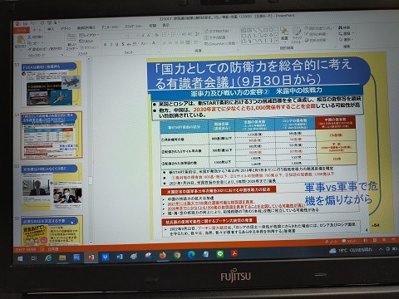
Task: Switch to the Animations ribbon tab
Action: (x=110, y=27)
